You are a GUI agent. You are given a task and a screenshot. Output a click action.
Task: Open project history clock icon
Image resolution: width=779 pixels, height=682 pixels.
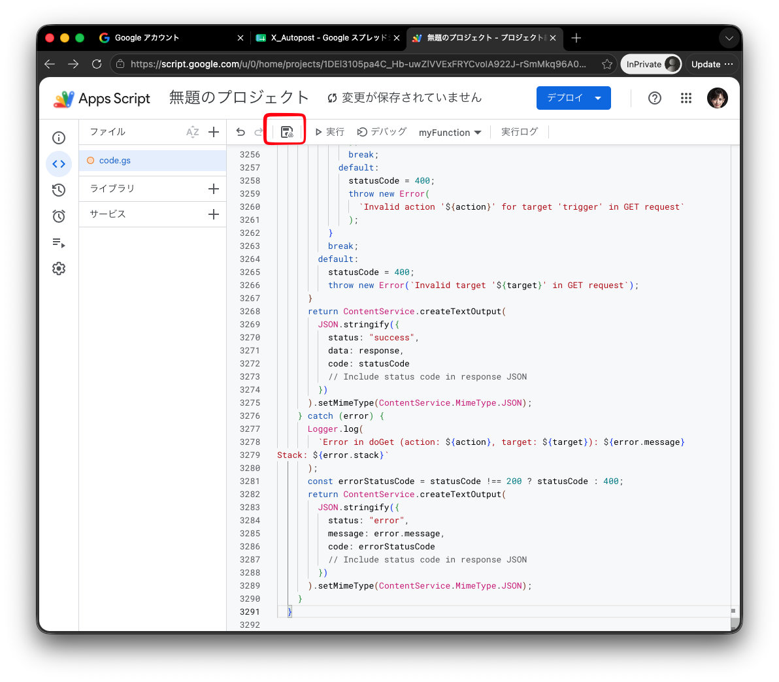tap(59, 189)
